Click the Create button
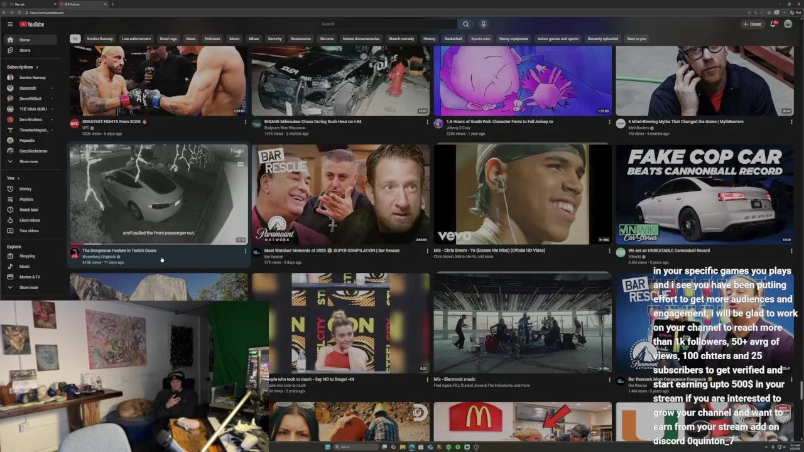The height and width of the screenshot is (452, 804). (752, 24)
